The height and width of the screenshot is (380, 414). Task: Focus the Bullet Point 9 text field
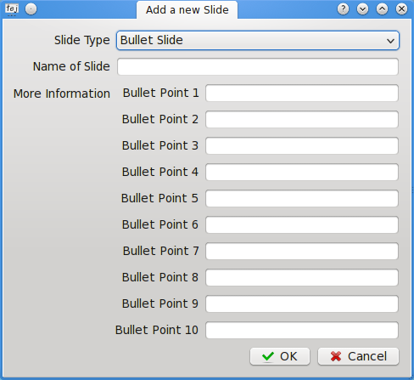tap(302, 303)
